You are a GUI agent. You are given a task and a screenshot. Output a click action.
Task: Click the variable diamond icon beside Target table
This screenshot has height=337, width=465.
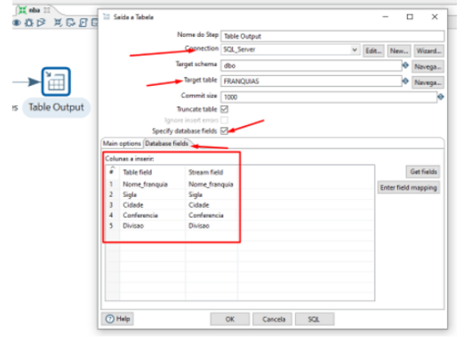coord(405,81)
